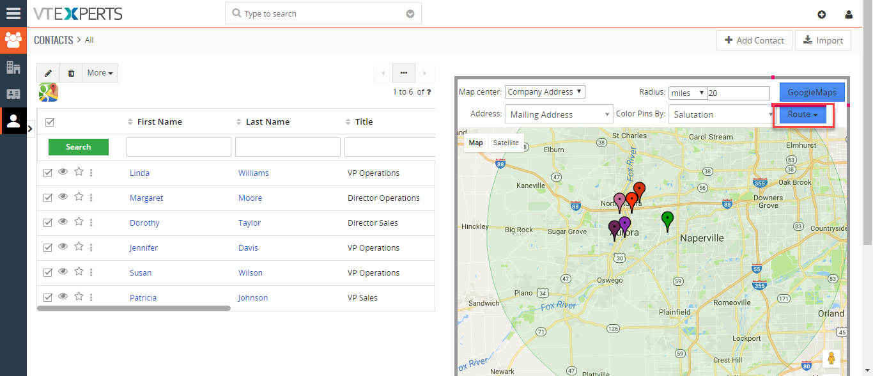Star the Susan Wilson record

click(x=79, y=271)
